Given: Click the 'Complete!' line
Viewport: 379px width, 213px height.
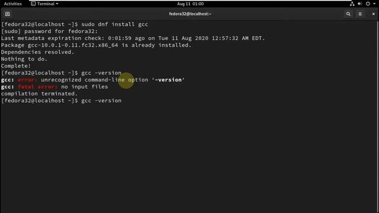Looking at the screenshot, I should [x=16, y=66].
